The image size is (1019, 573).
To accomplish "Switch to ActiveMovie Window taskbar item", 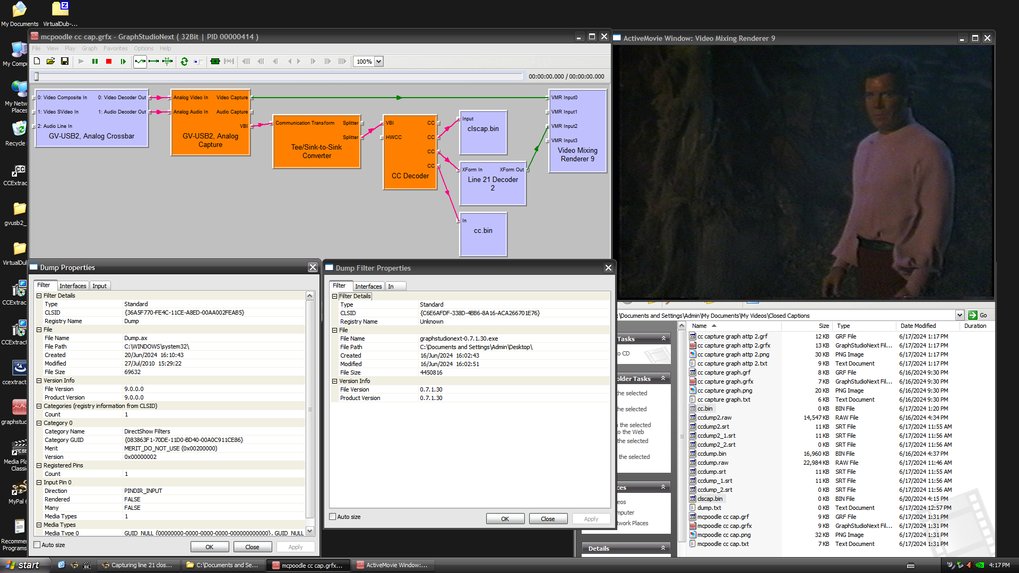I will click(392, 565).
